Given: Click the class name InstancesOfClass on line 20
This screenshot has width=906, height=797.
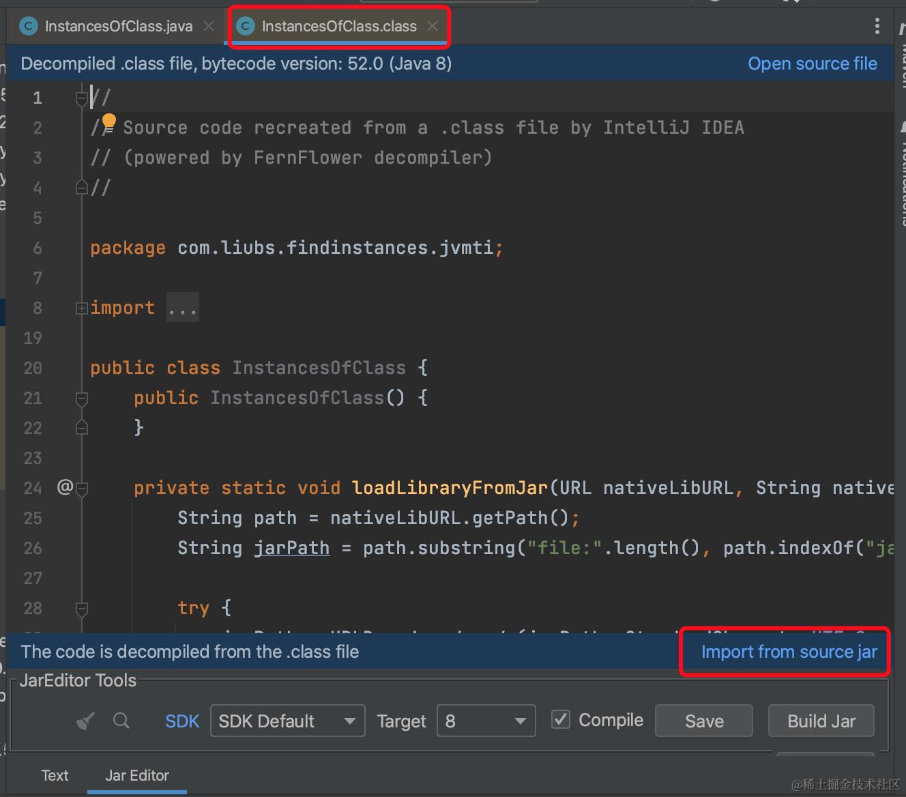Looking at the screenshot, I should (319, 368).
